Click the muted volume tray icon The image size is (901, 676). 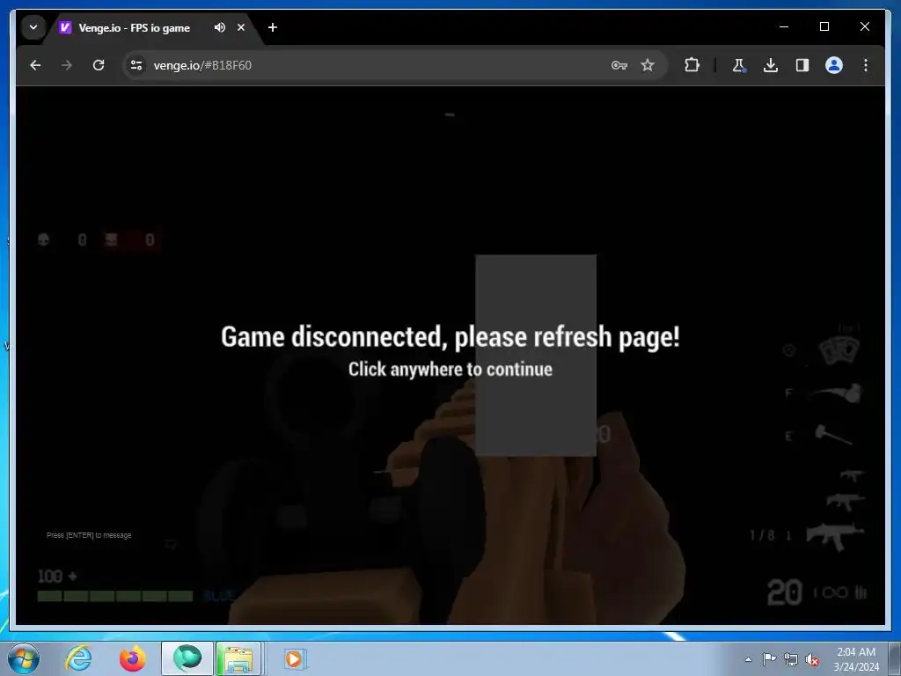pyautogui.click(x=812, y=659)
